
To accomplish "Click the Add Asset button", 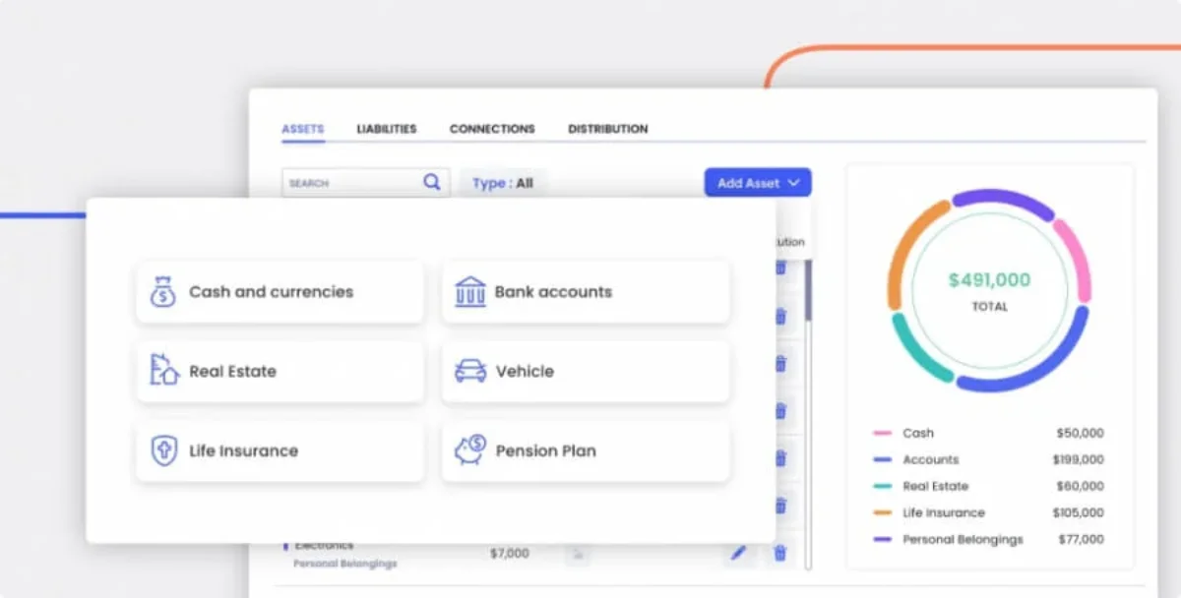I will click(750, 182).
